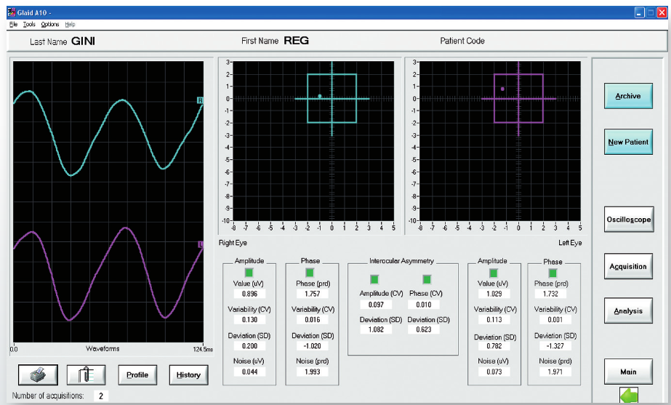Click Interocular phase Deviation value 0.623
Image resolution: width=671 pixels, height=405 pixels.
coord(424,329)
